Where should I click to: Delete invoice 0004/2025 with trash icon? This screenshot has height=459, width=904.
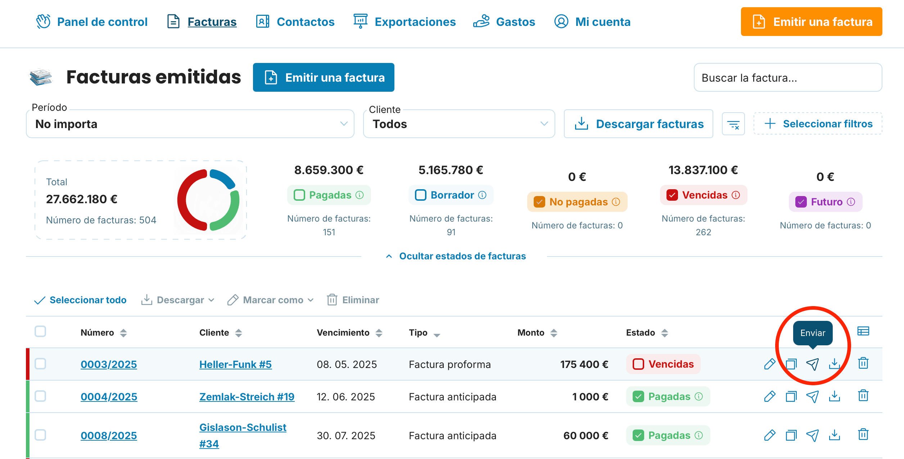coord(863,396)
